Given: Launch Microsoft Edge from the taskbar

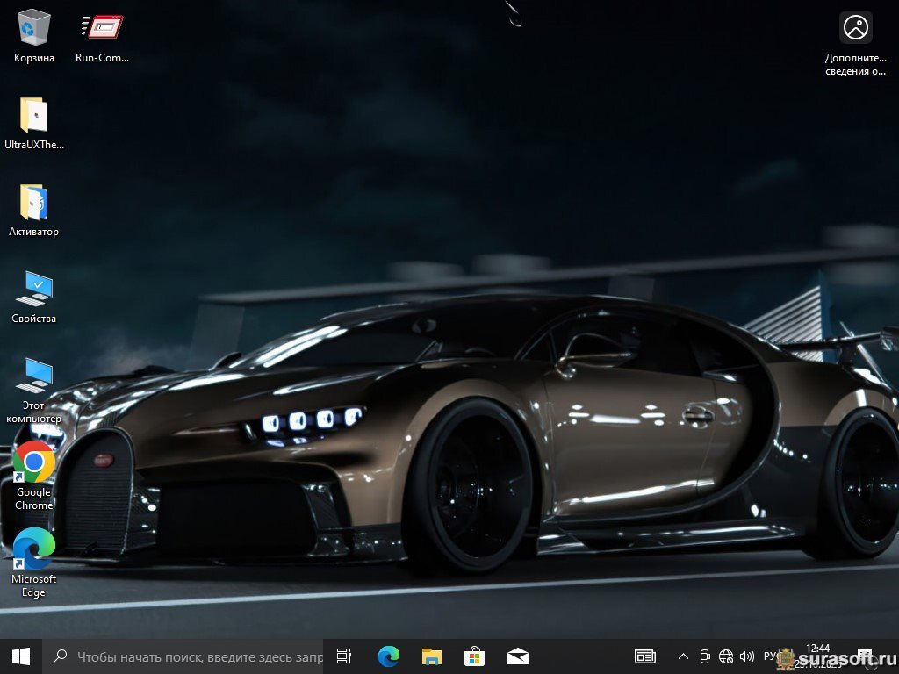Looking at the screenshot, I should point(389,656).
